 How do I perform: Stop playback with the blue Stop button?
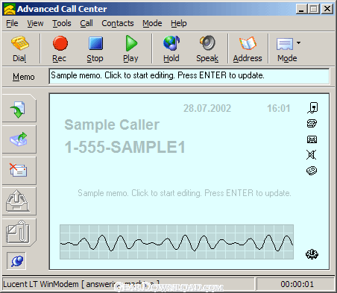point(95,43)
